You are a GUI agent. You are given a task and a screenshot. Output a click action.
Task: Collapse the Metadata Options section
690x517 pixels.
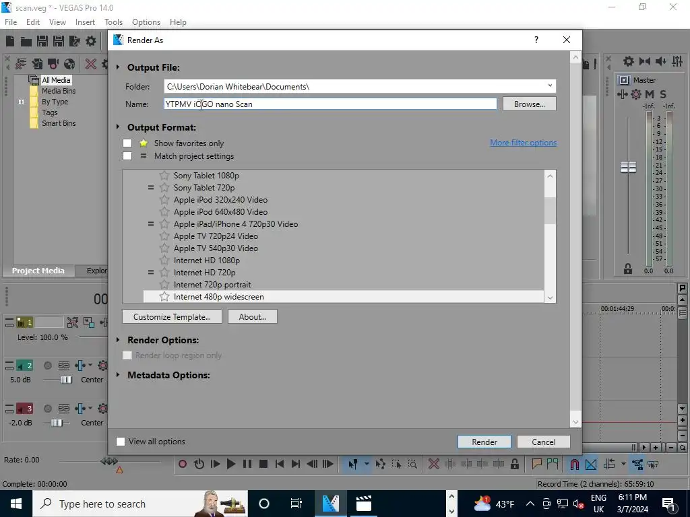(118, 374)
